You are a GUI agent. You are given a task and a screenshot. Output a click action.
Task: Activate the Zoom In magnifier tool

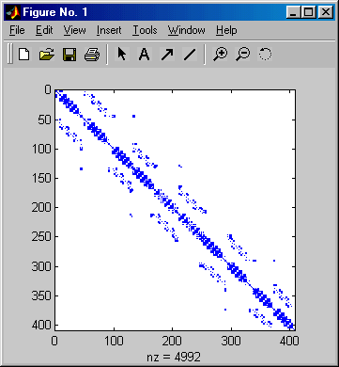tap(220, 55)
